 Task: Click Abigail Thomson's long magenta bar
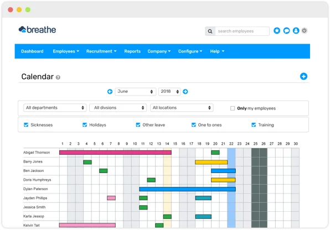(x=115, y=153)
